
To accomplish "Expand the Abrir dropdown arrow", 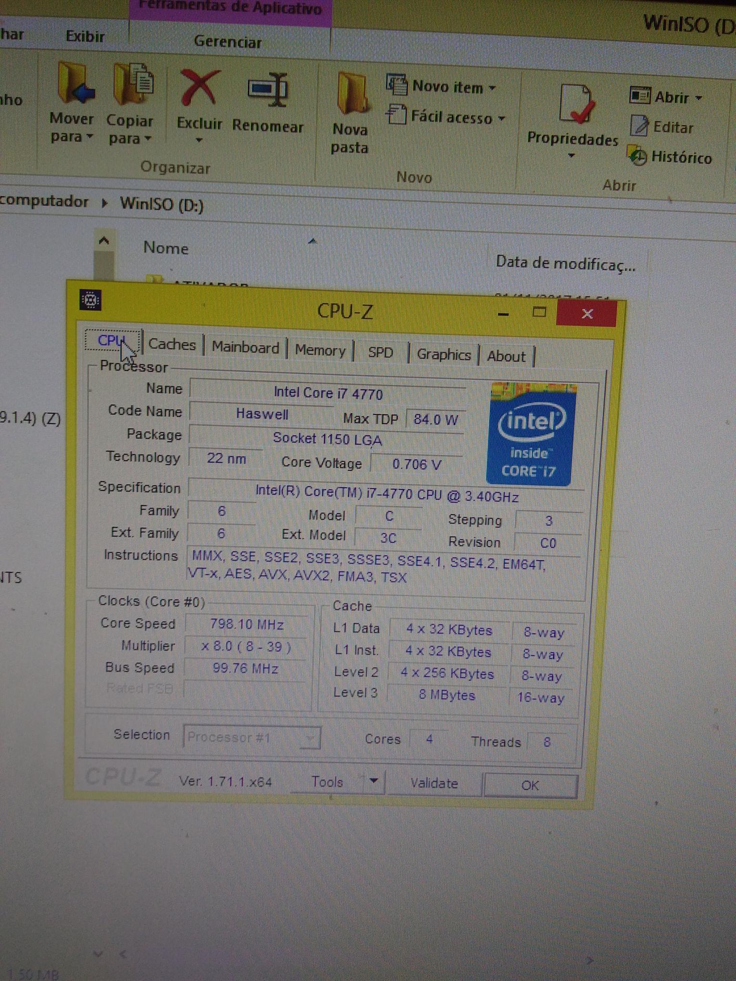I will tap(699, 98).
